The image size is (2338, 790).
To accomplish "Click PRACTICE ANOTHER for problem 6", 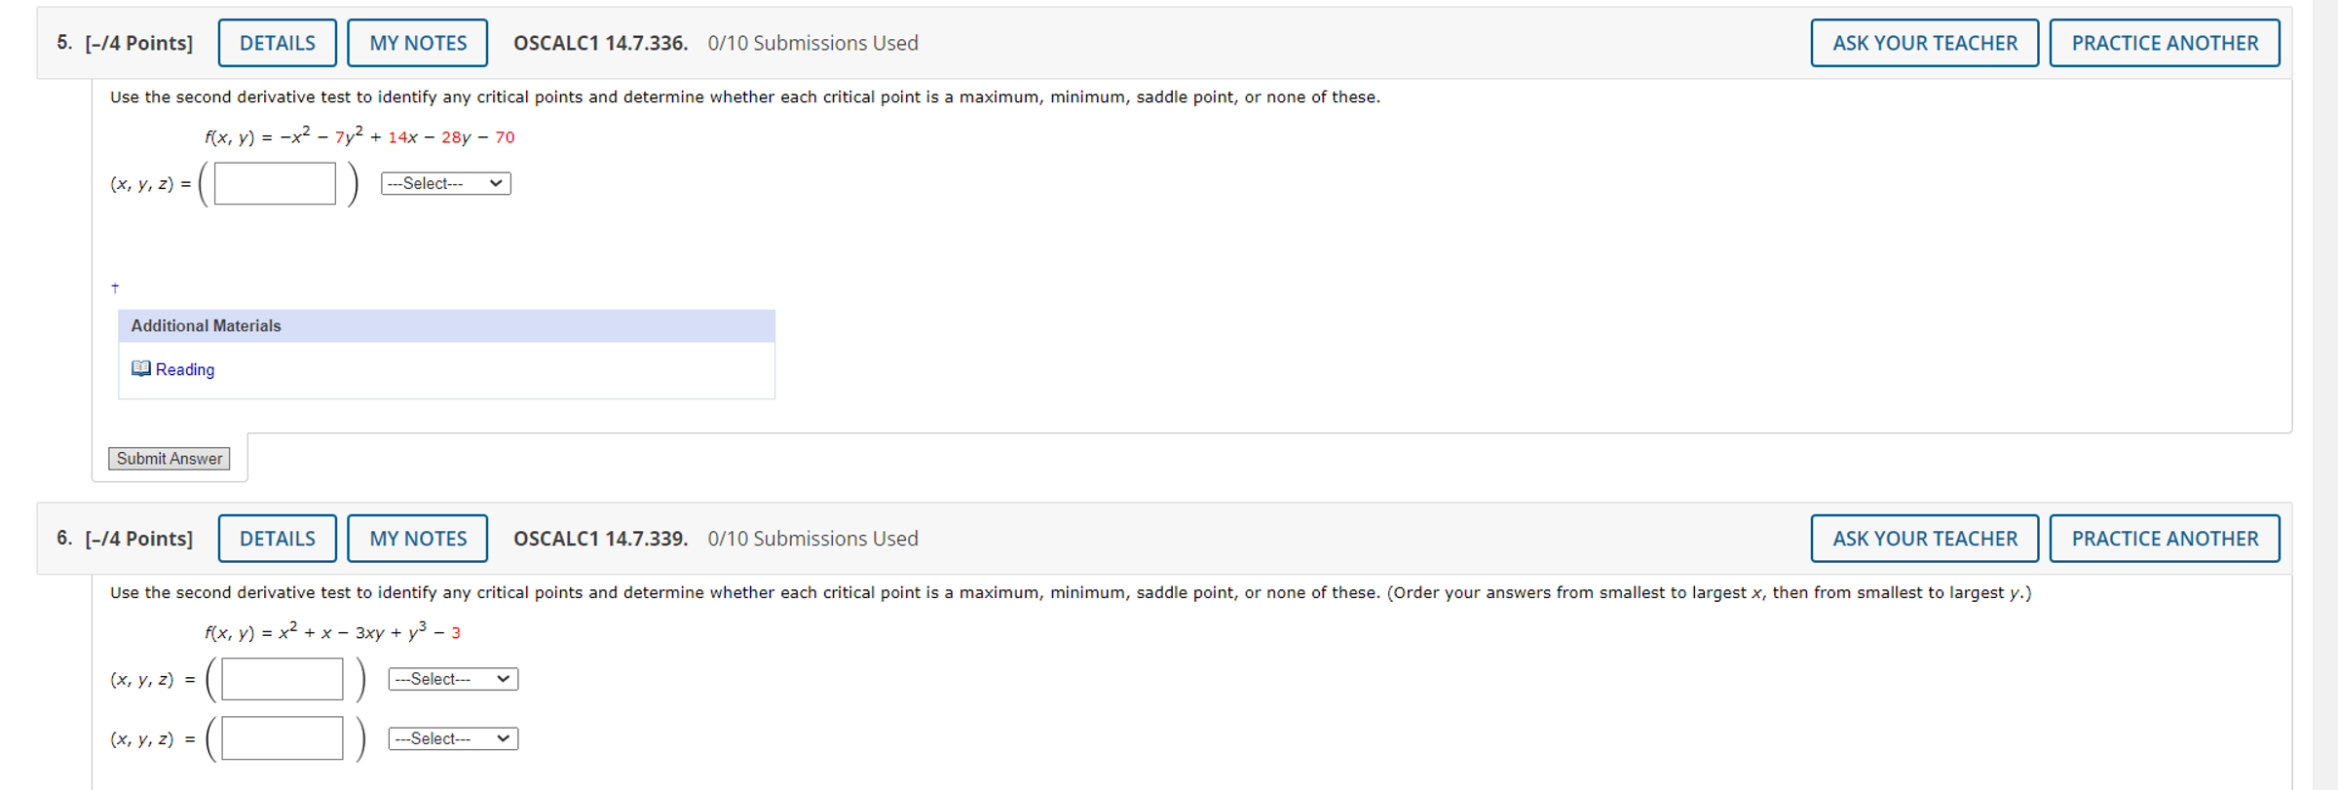I will (2165, 538).
